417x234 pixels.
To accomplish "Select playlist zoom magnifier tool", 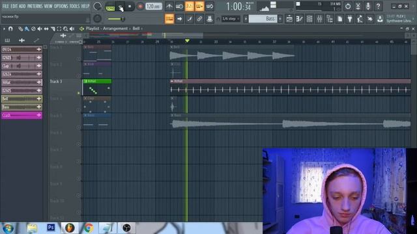I will point(65,29).
